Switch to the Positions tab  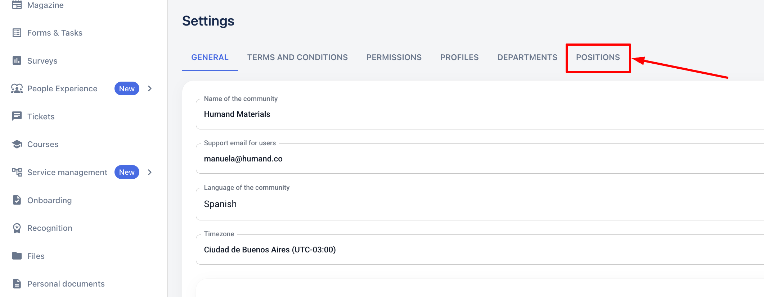(598, 58)
